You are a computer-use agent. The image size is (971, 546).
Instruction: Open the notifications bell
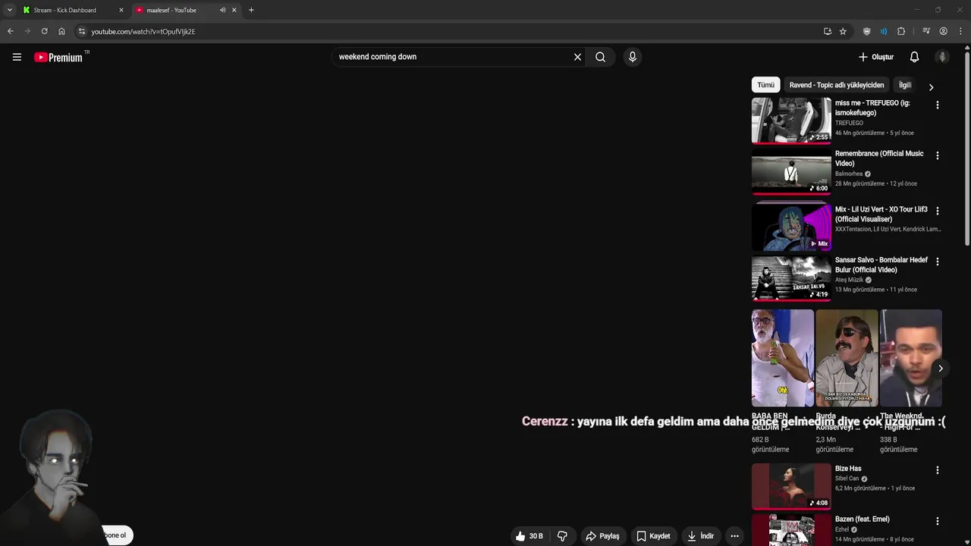coord(914,57)
